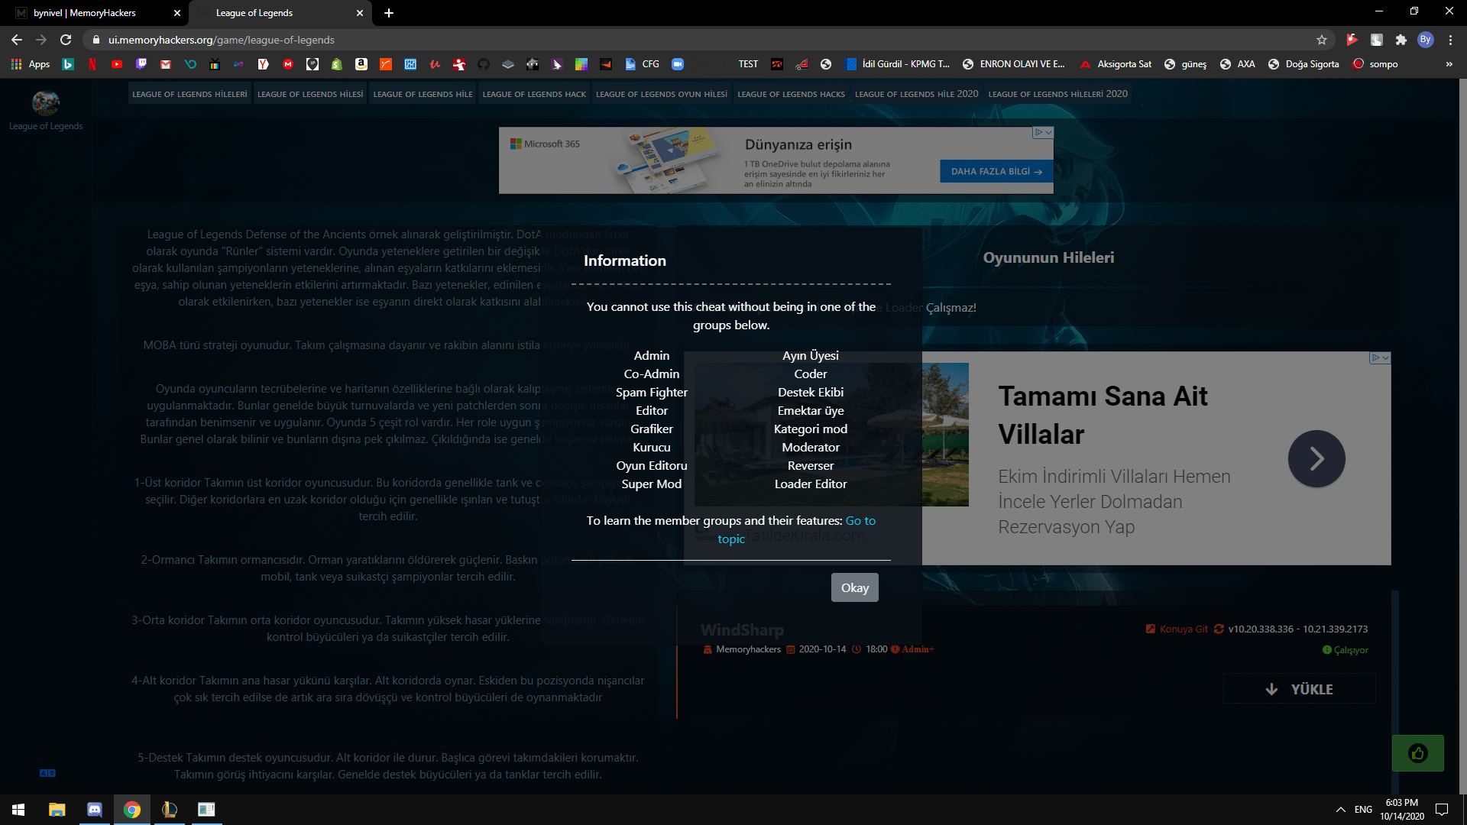Open the güneş bookmark

pyautogui.click(x=1185, y=64)
